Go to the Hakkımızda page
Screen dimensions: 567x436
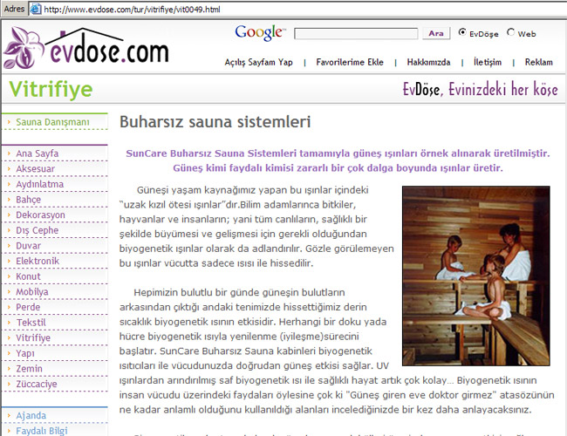428,63
